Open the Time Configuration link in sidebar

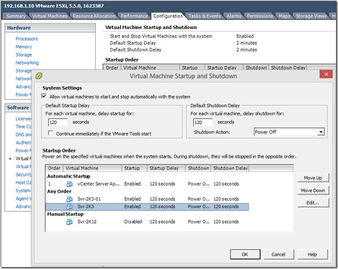(x=24, y=127)
